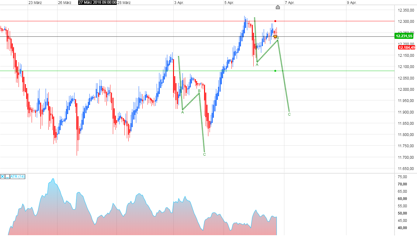Screen dimensions: 417x237
Task: Click the gray house marker above the price bars
Action: click(x=278, y=7)
